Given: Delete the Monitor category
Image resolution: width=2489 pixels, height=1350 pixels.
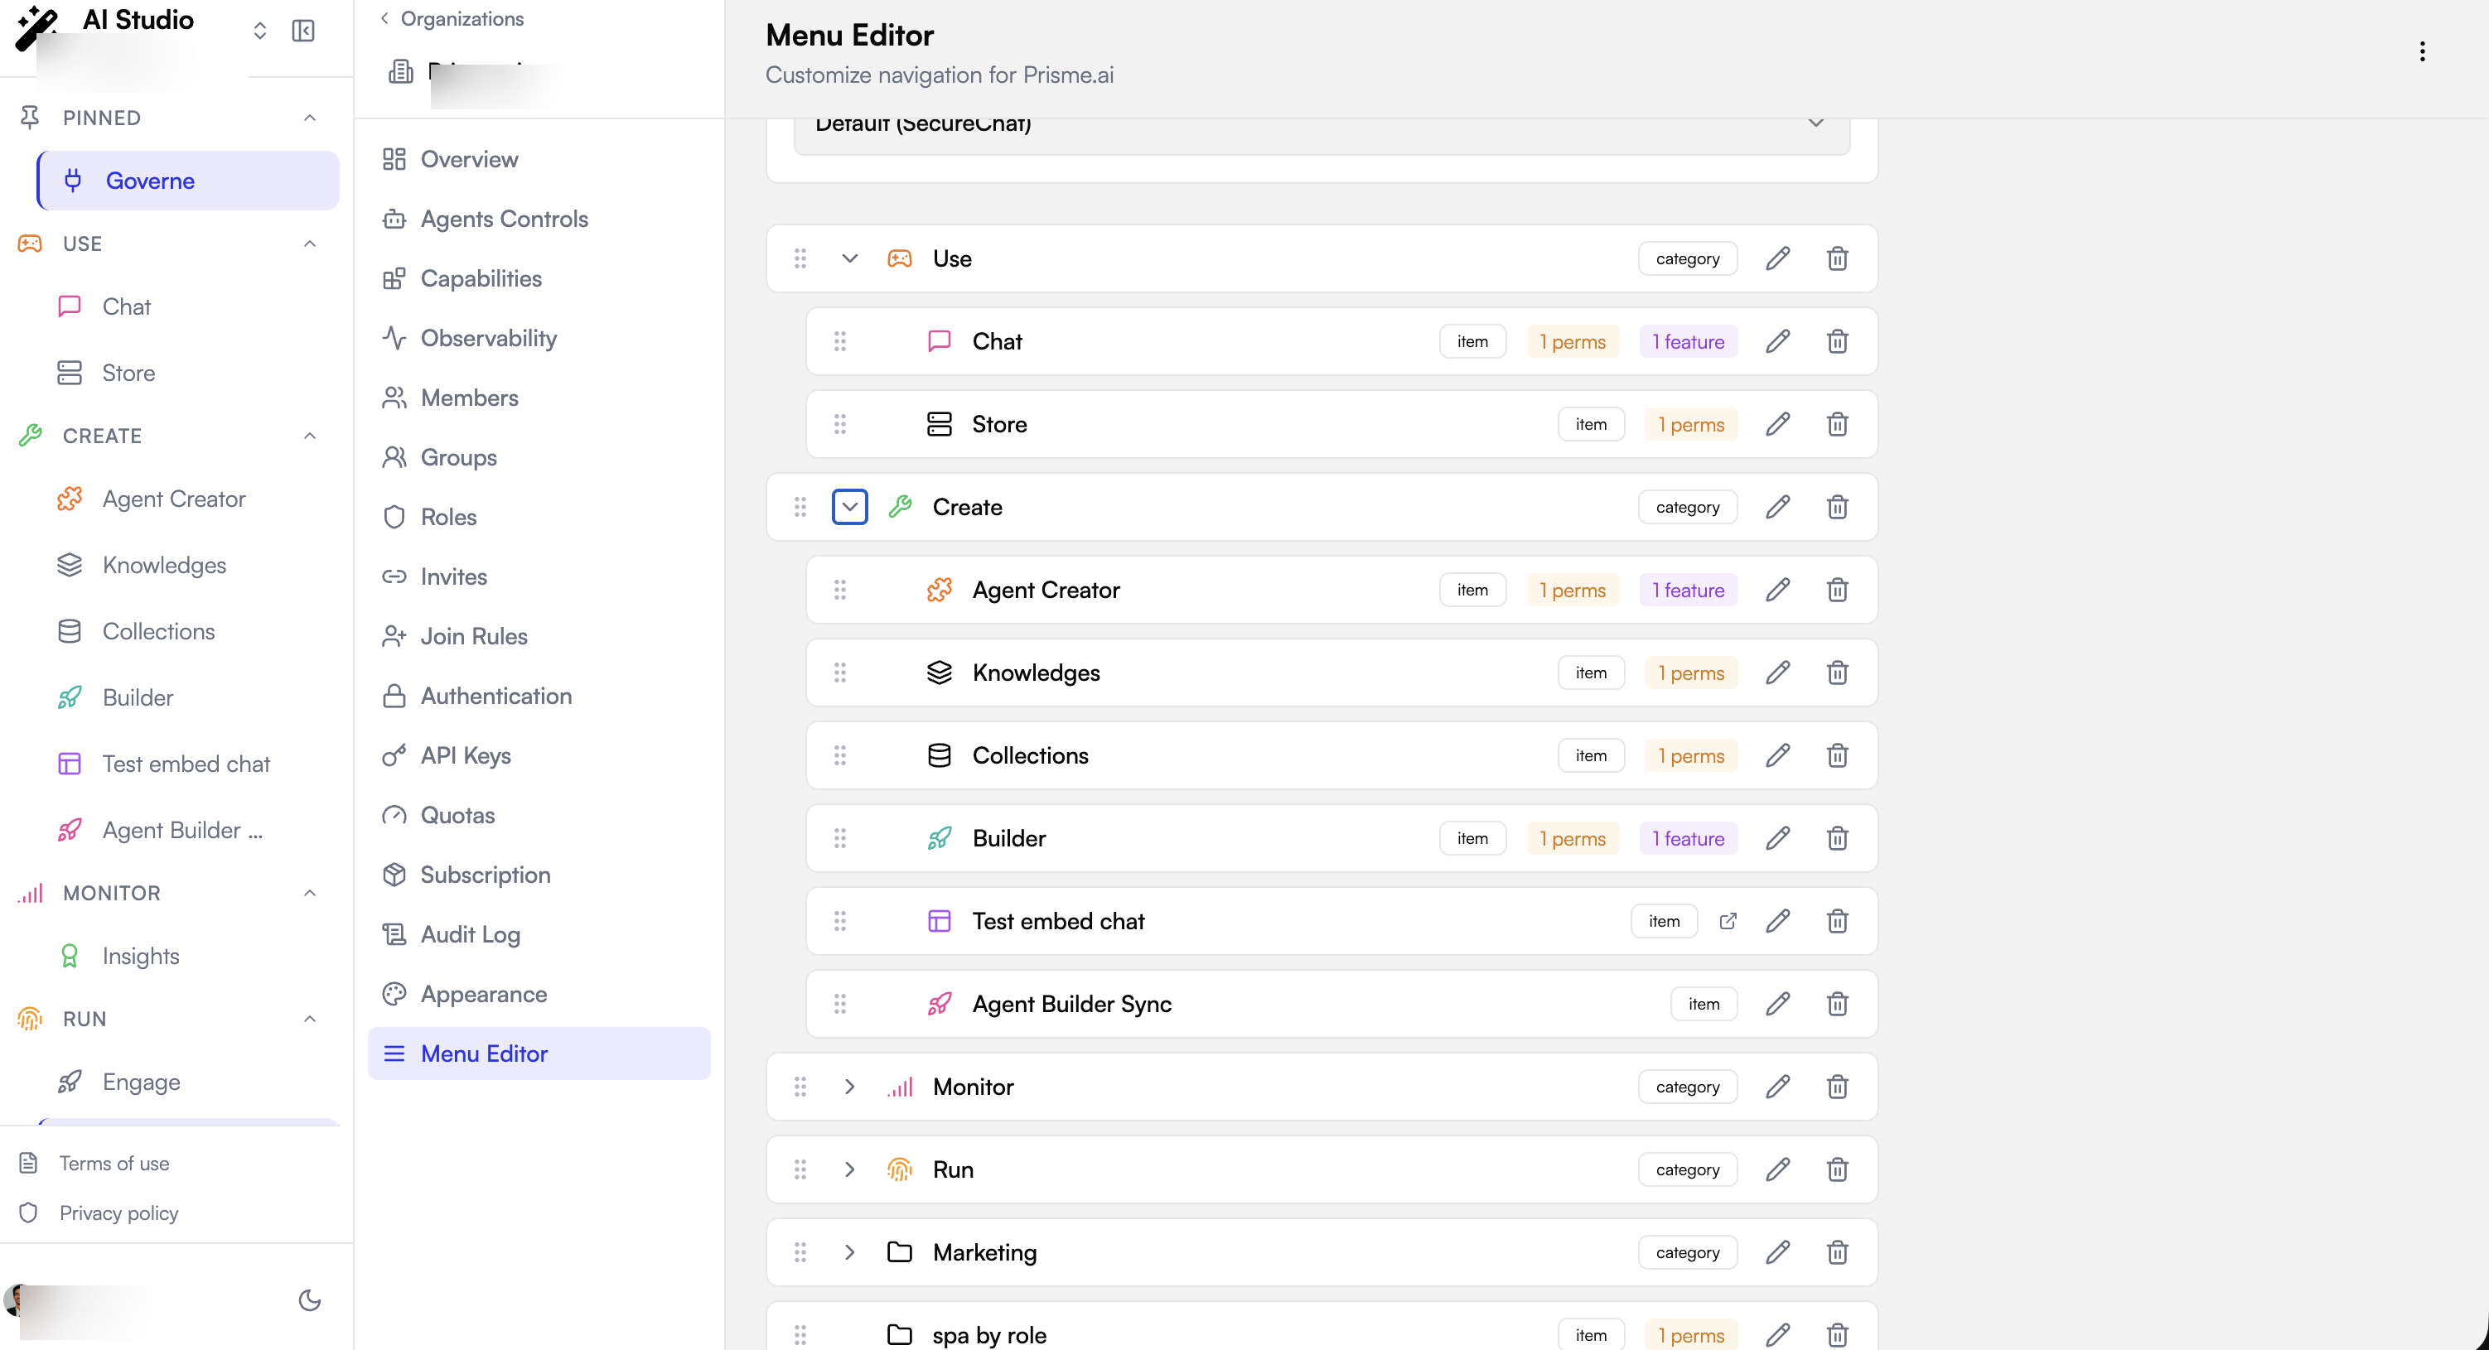Looking at the screenshot, I should pyautogui.click(x=1837, y=1087).
